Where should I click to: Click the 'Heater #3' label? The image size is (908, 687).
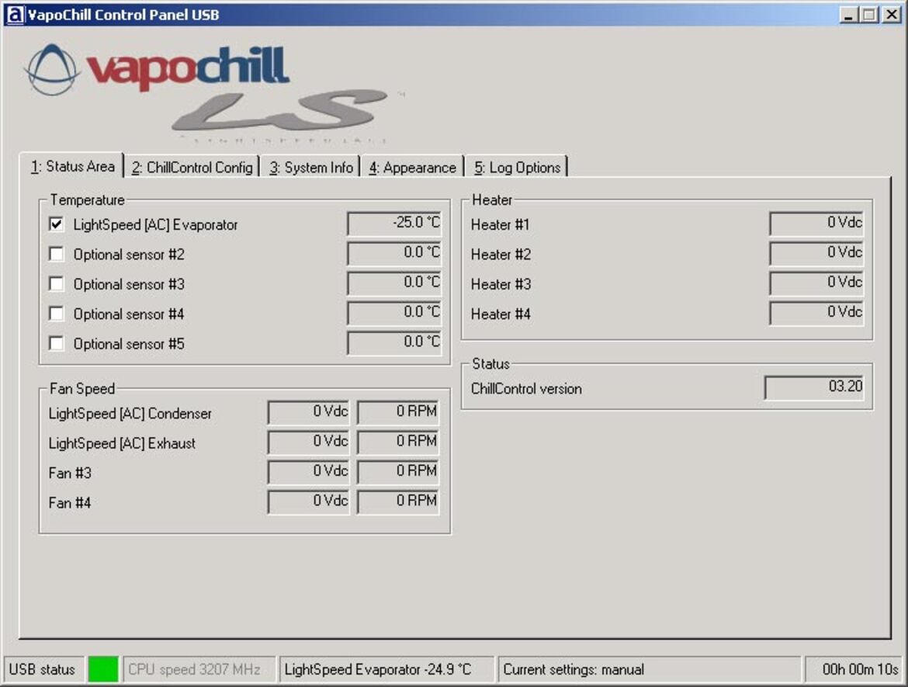501,284
